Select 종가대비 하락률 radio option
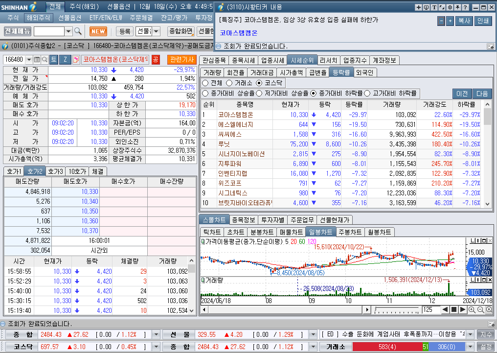 313,93
